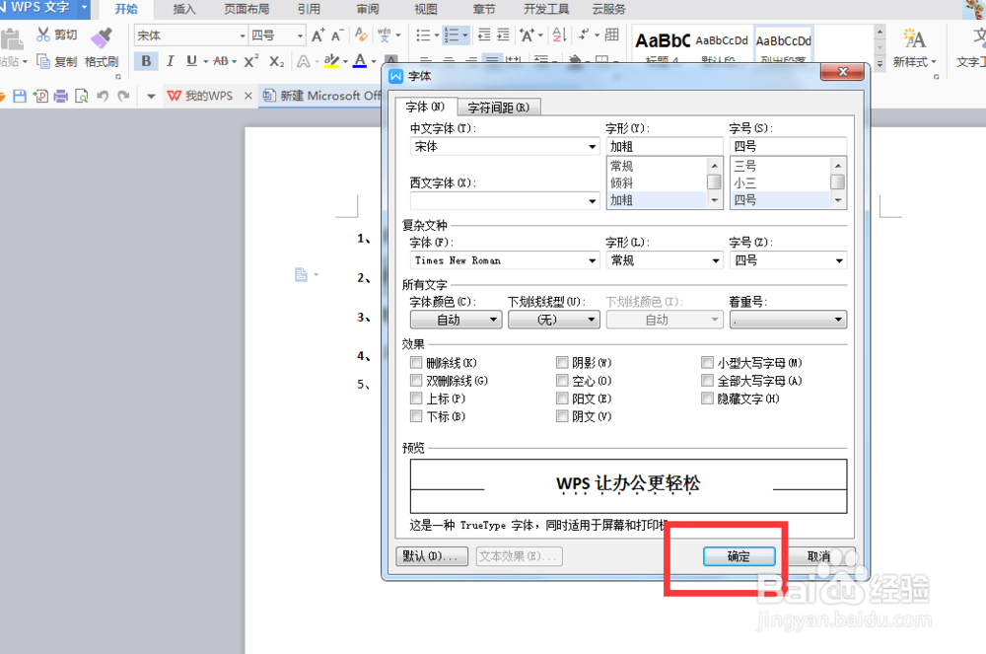Check the 小型大写字母 checkbox
The width and height of the screenshot is (986, 654).
pyautogui.click(x=707, y=363)
